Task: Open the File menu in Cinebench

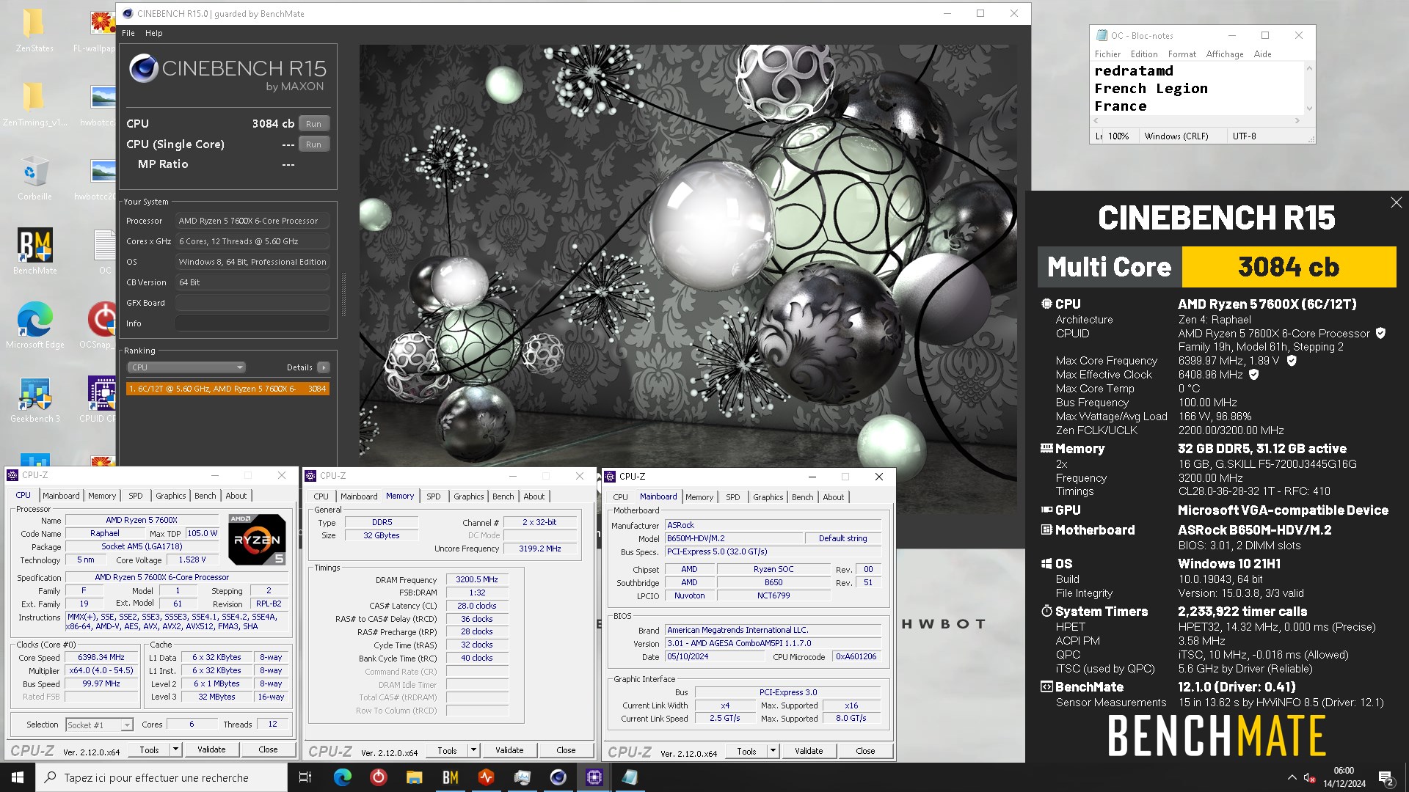Action: 128,33
